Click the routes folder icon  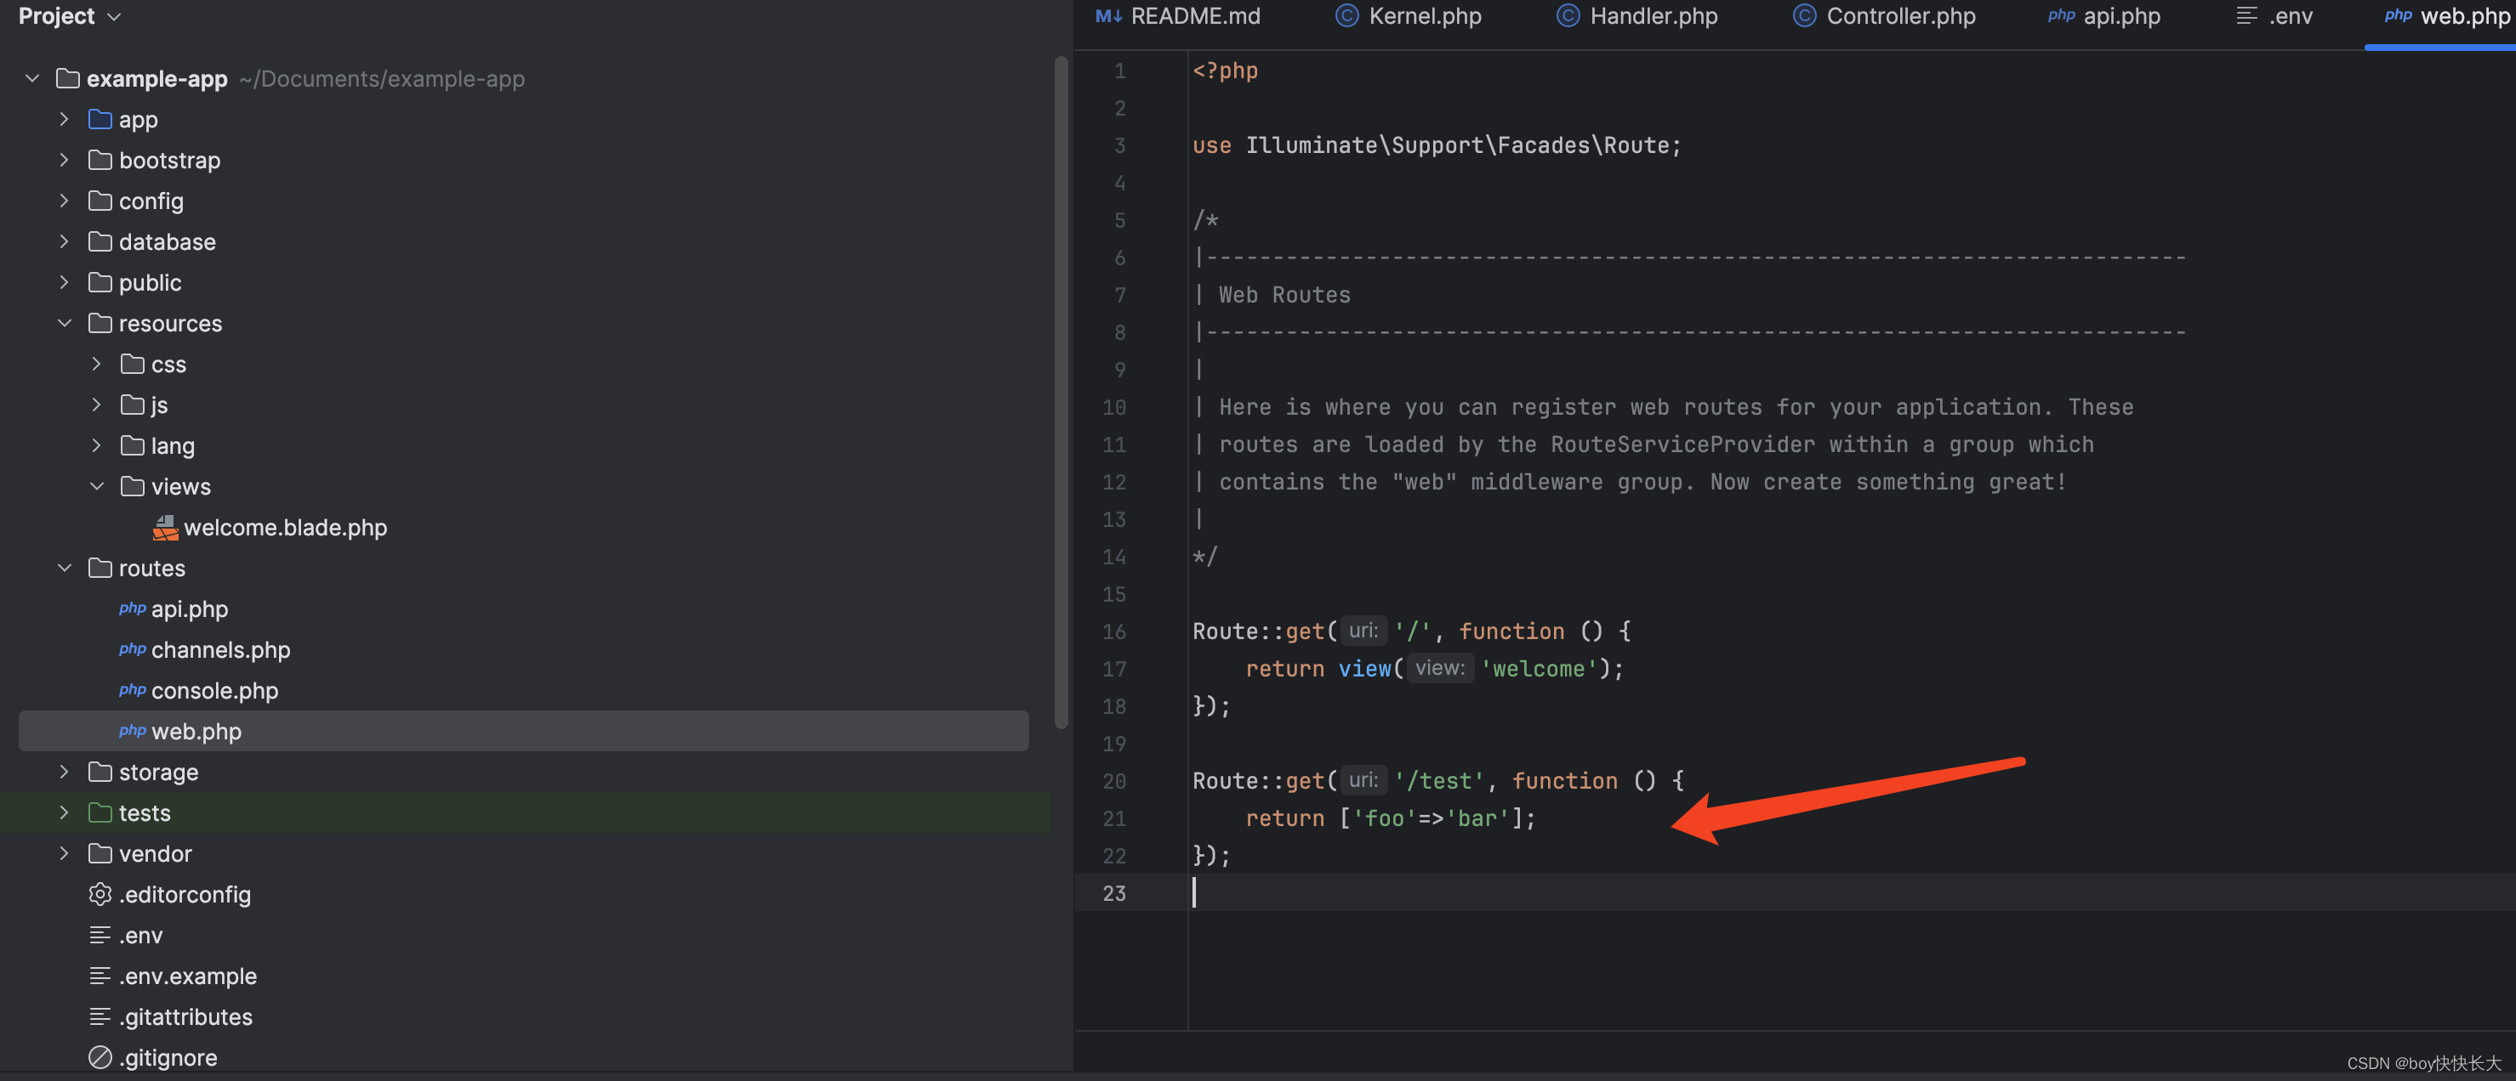tap(100, 568)
